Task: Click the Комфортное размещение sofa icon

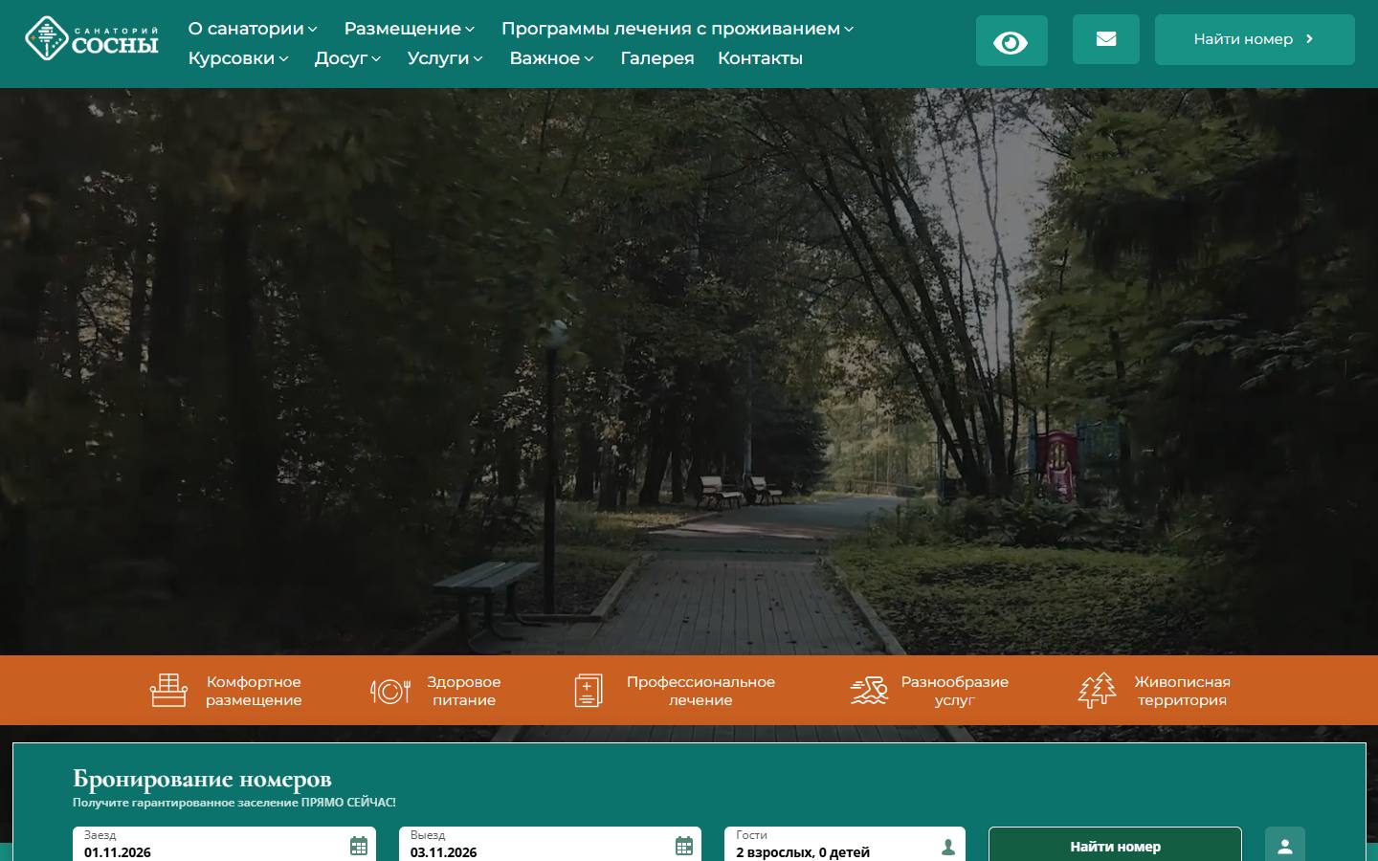Action: (168, 691)
